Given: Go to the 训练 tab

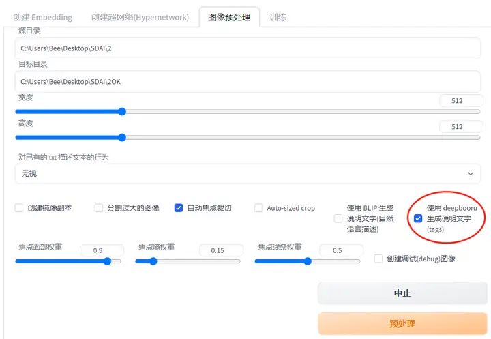Looking at the screenshot, I should click(278, 17).
